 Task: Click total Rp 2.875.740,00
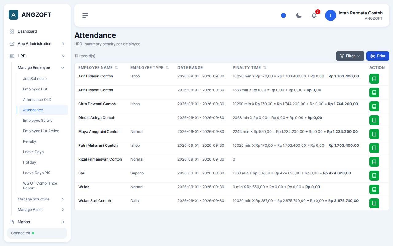pyautogui.click(x=343, y=201)
